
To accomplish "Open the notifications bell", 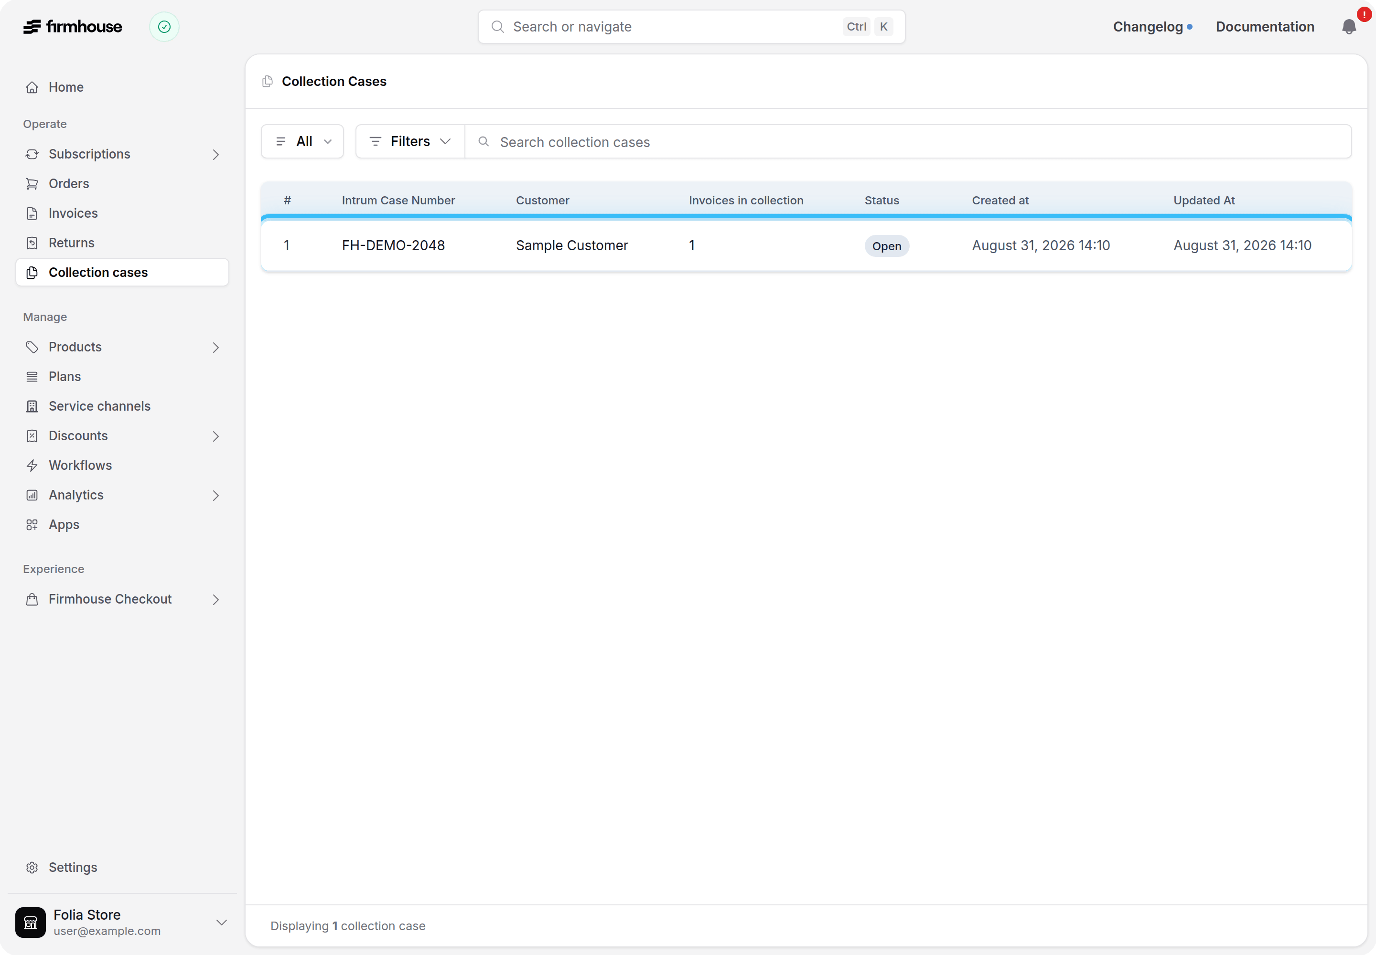I will click(1348, 27).
